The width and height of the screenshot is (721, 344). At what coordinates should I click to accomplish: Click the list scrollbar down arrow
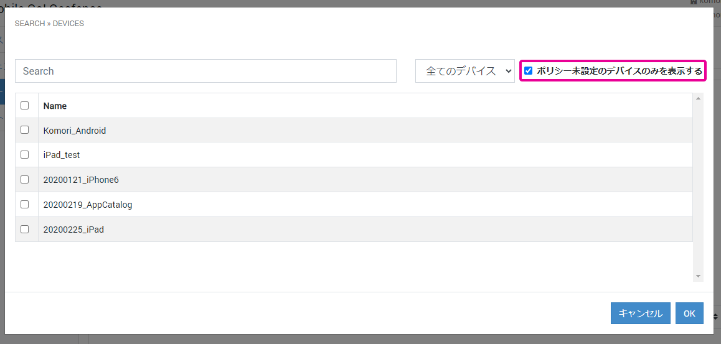pyautogui.click(x=698, y=276)
